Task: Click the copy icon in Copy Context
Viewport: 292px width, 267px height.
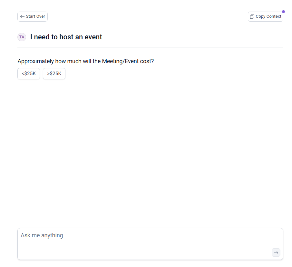Action: click(x=252, y=16)
